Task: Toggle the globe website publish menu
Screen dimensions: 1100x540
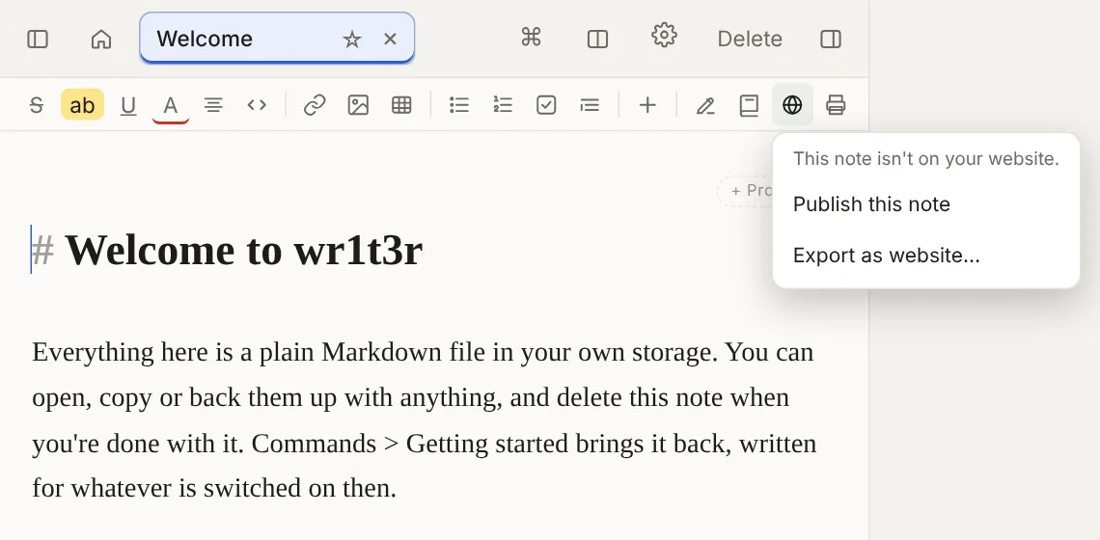Action: (792, 105)
